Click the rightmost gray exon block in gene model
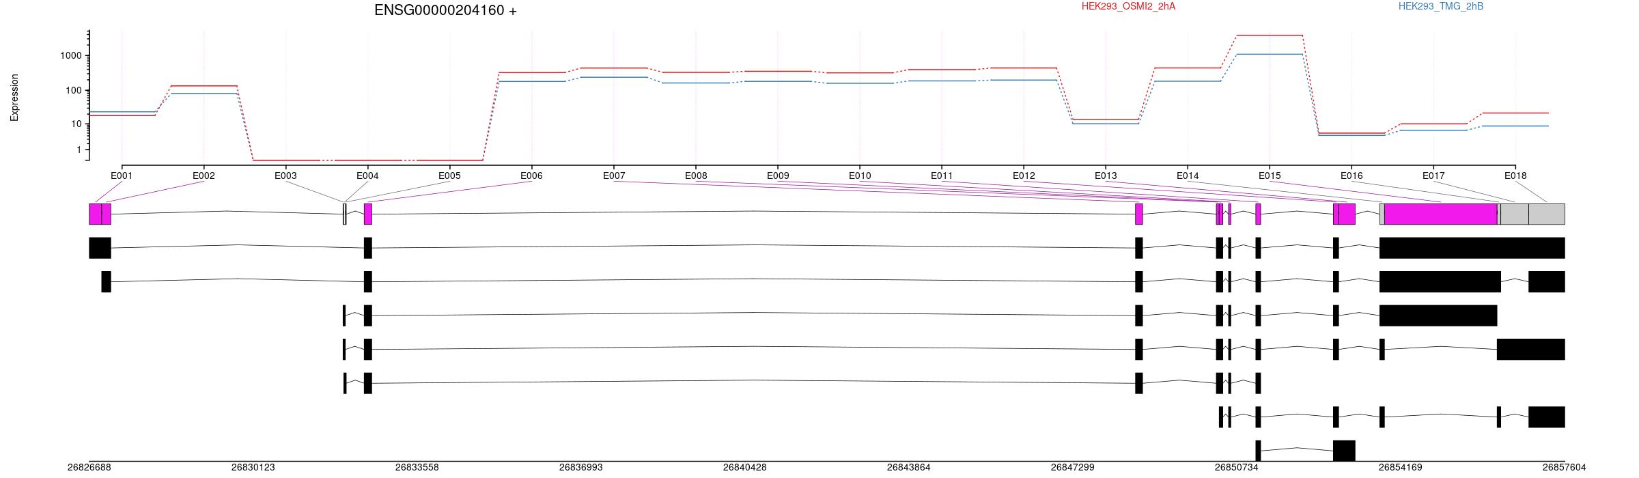This screenshot has width=1639, height=478. pyautogui.click(x=1547, y=214)
